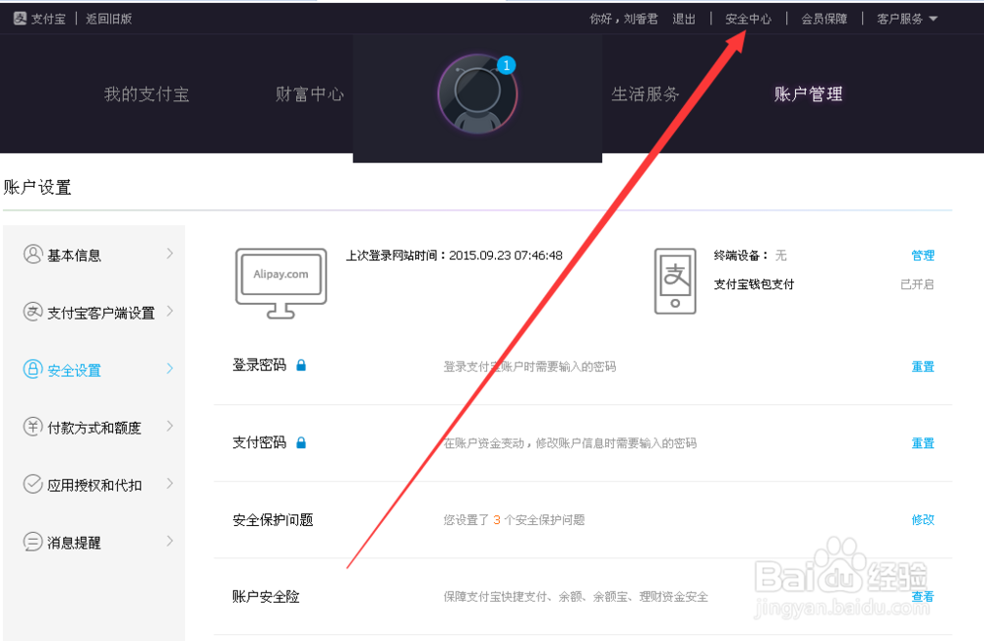Click the 已开启 status text
984x641 pixels.
pyautogui.click(x=917, y=284)
